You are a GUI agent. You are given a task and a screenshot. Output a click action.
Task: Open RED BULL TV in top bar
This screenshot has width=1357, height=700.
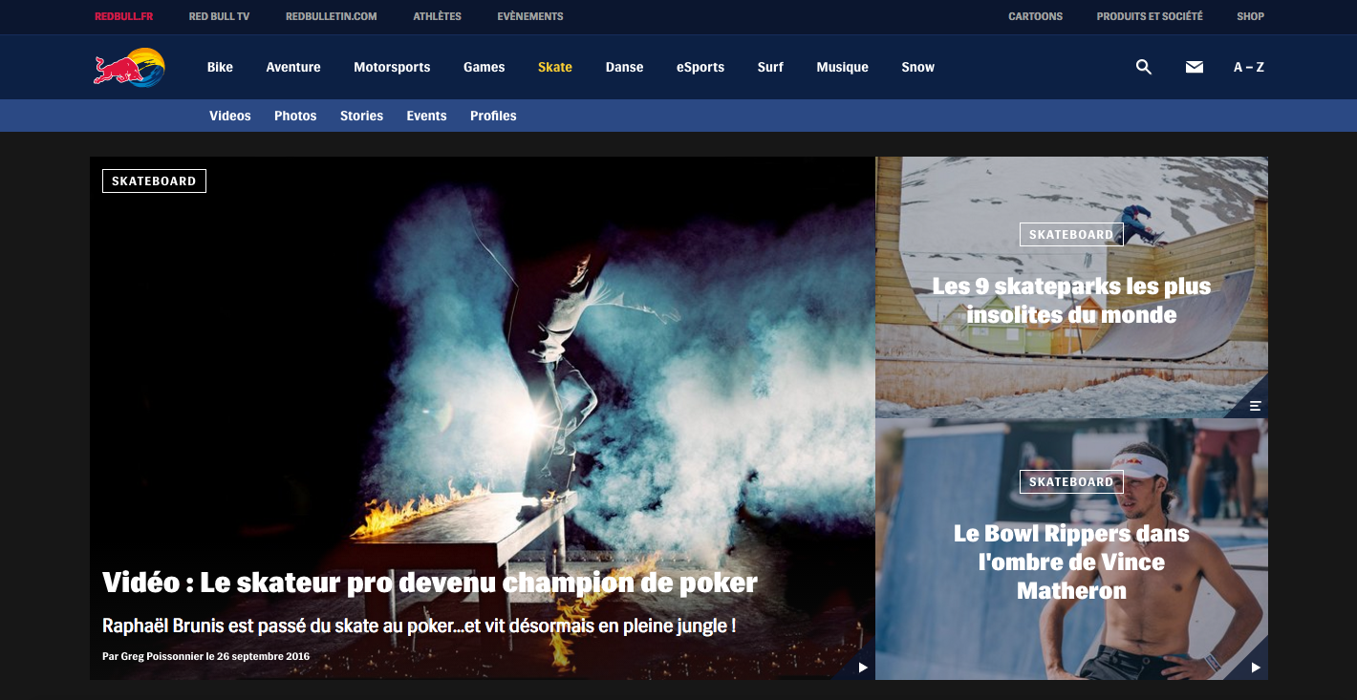click(x=219, y=16)
